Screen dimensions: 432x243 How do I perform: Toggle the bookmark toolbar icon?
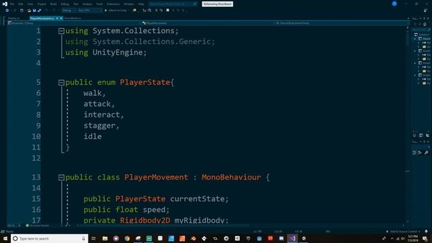[167, 11]
